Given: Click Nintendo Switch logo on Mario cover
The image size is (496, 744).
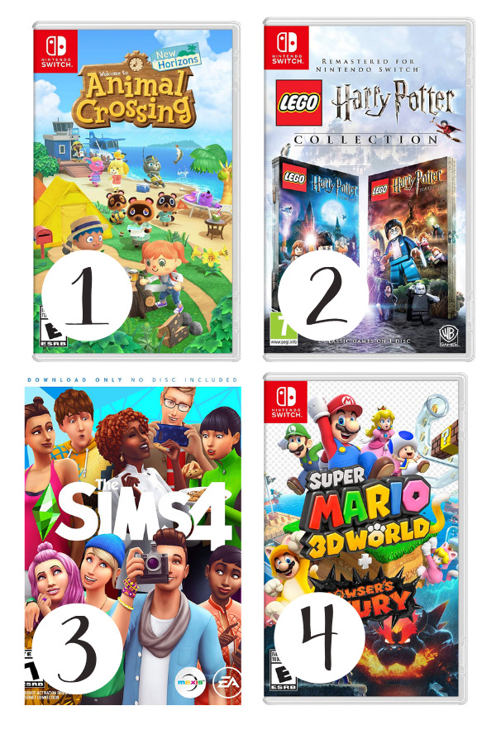Looking at the screenshot, I should 287,402.
